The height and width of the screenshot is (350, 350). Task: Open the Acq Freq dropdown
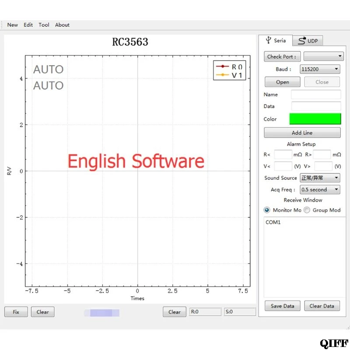tap(320, 189)
